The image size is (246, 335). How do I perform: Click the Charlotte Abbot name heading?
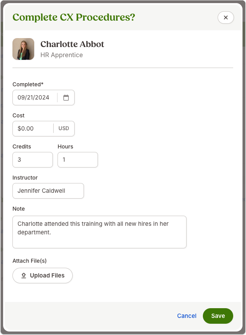coord(72,44)
